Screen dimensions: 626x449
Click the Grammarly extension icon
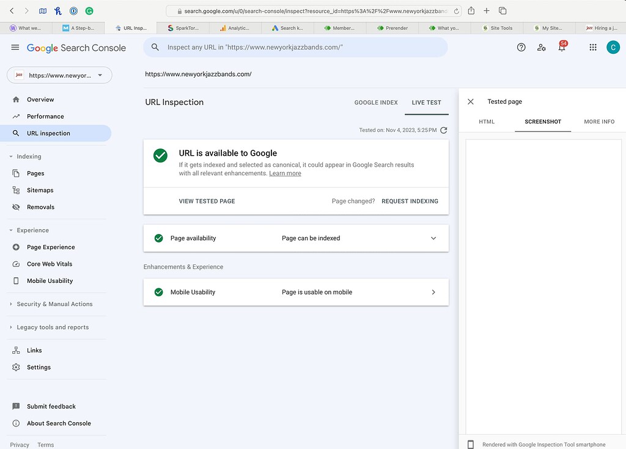pos(89,11)
